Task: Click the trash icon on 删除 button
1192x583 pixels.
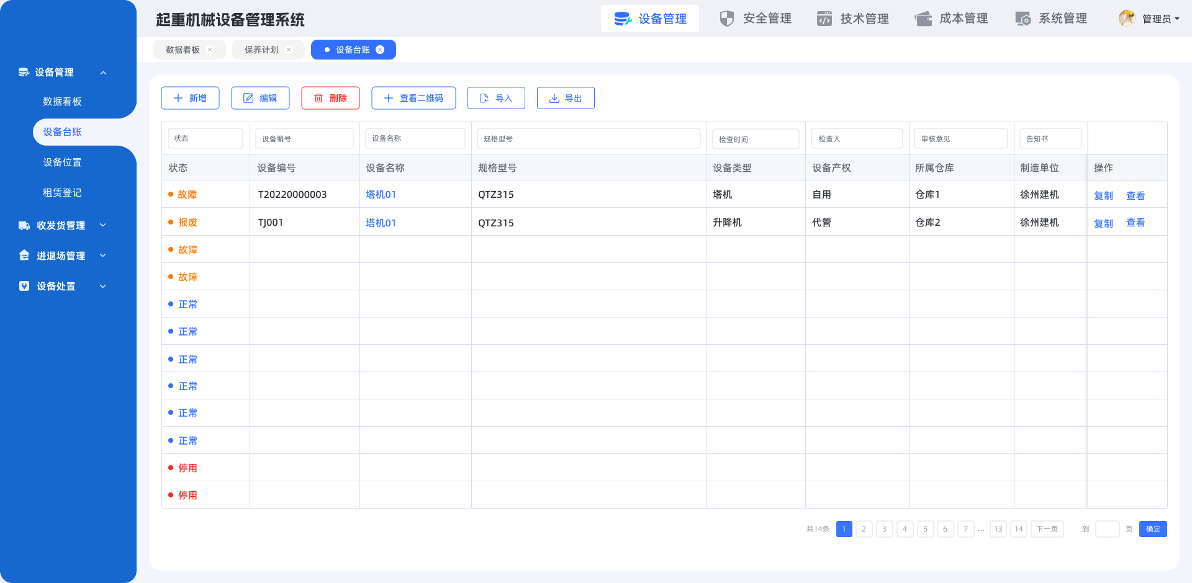Action: point(318,98)
